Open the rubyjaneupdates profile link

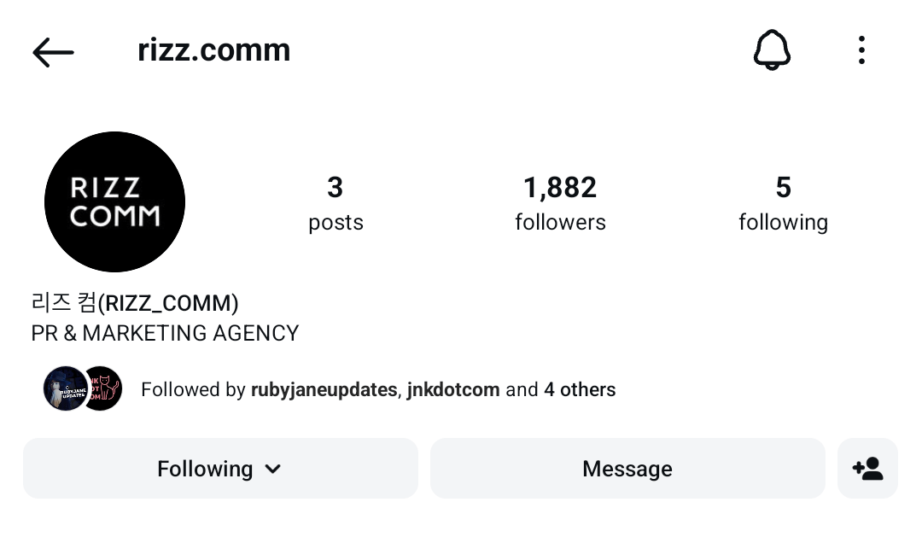point(324,390)
